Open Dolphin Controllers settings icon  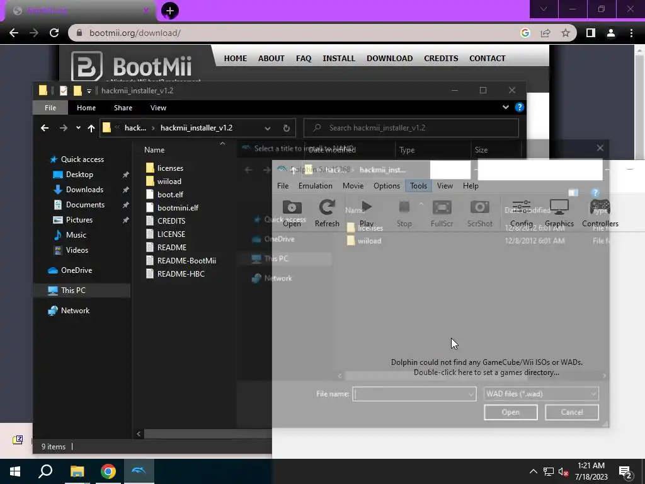[600, 207]
